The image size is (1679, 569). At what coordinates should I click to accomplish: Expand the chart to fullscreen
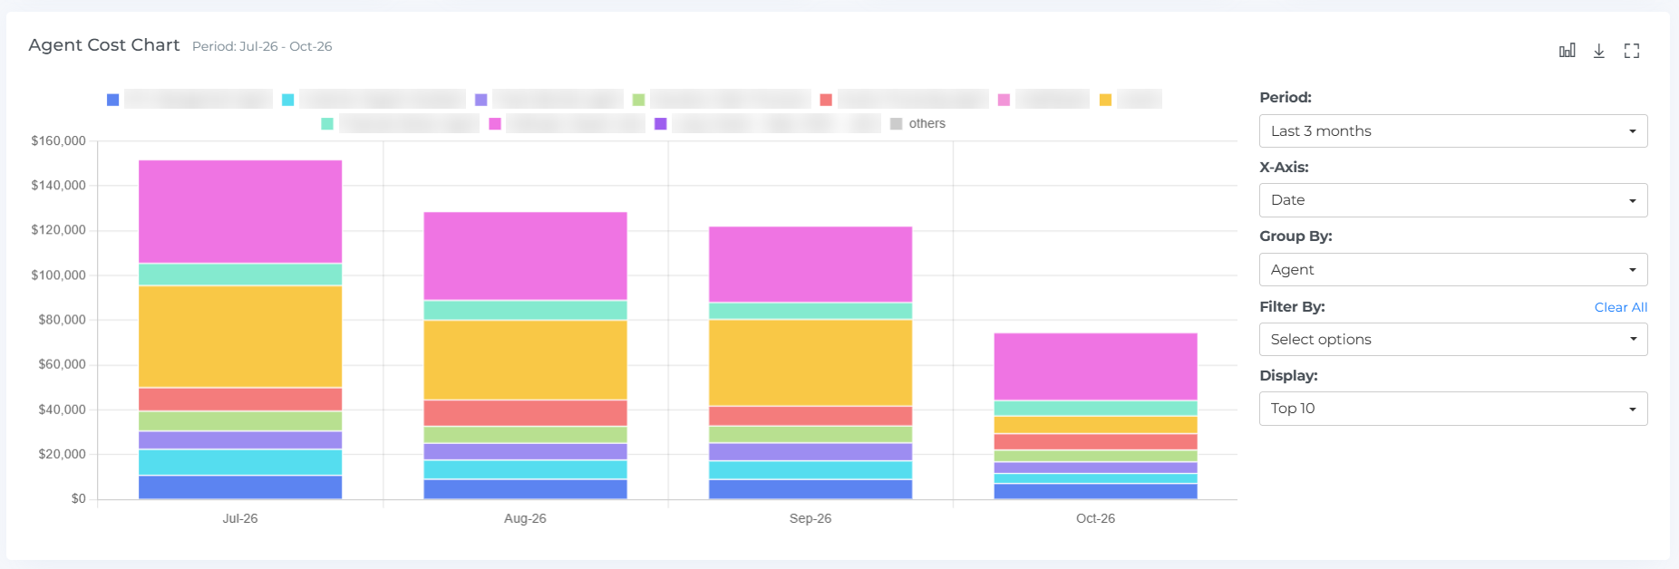[x=1632, y=51]
